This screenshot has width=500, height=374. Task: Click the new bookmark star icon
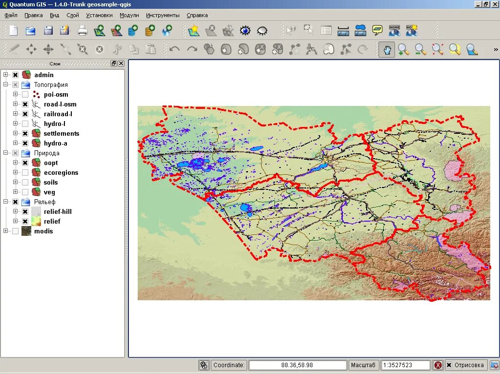point(193,31)
